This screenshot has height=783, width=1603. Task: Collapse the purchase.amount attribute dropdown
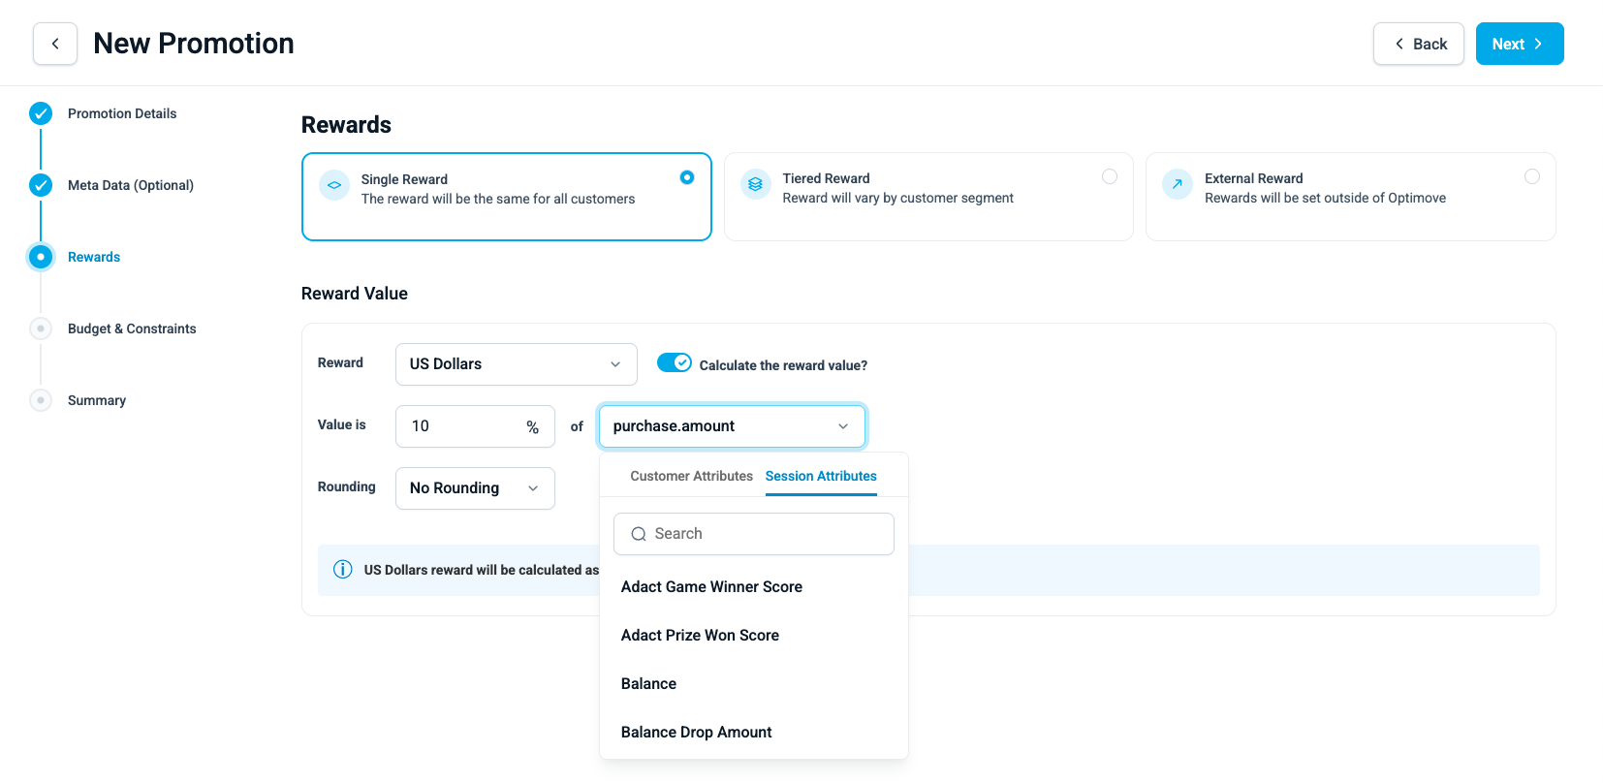(732, 426)
